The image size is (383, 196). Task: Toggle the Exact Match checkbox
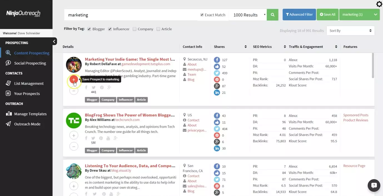[202, 15]
